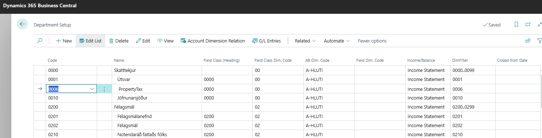Screen dimensions: 542x138
Task: Click code cell 0200
Action: pyautogui.click(x=71, y=107)
